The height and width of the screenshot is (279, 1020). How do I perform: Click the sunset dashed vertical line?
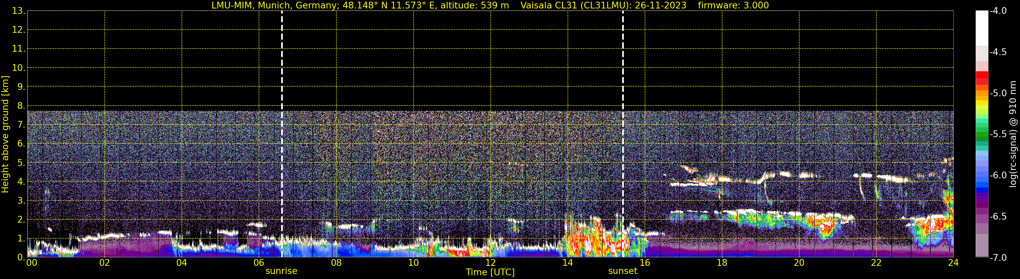click(623, 133)
